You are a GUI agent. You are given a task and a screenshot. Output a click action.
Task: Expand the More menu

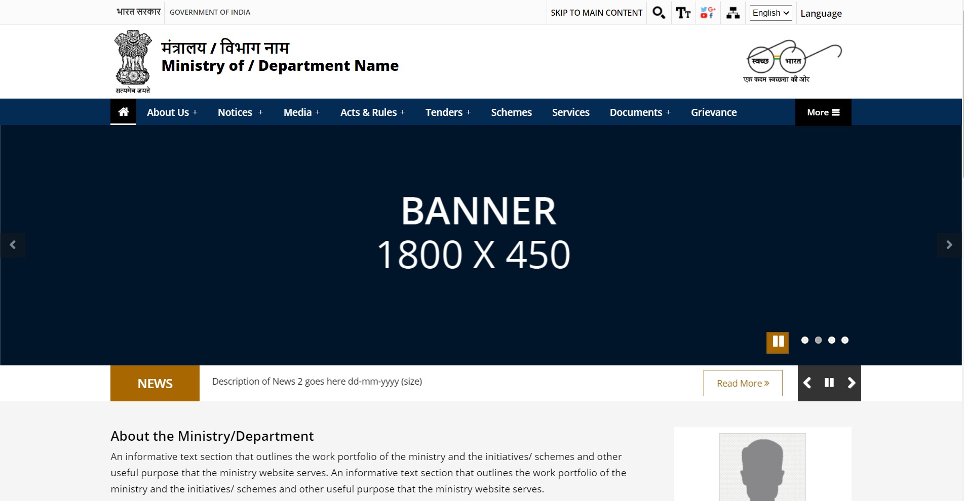pos(823,112)
